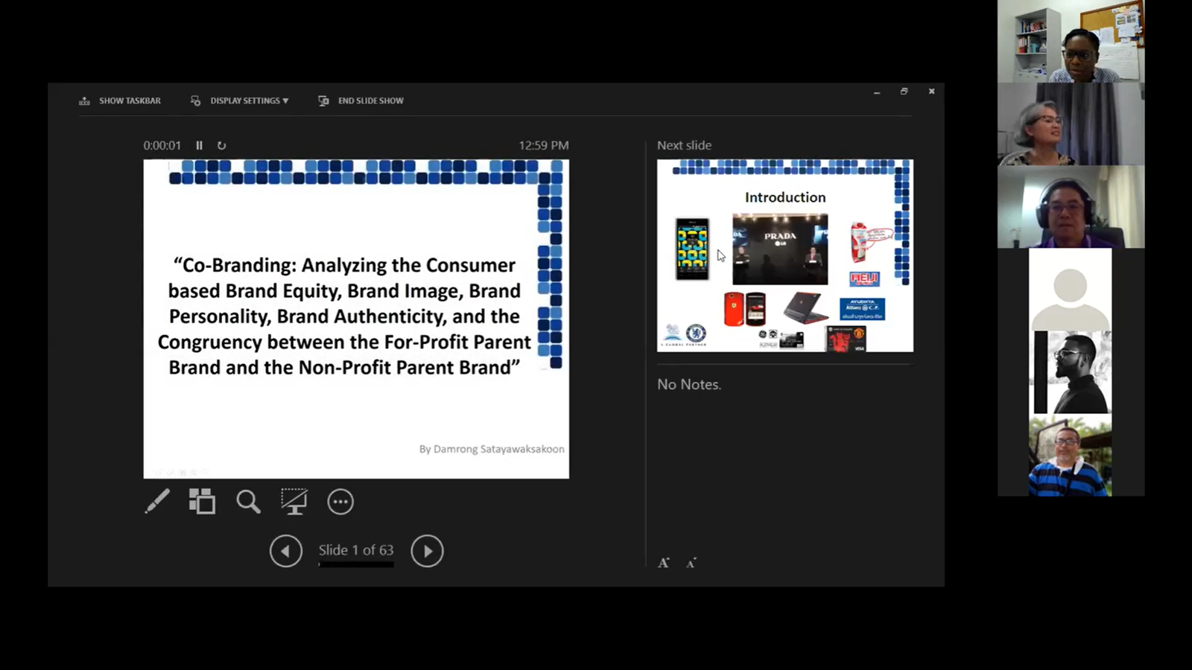The width and height of the screenshot is (1192, 670).
Task: Toggle black or unblack slide show
Action: click(294, 502)
